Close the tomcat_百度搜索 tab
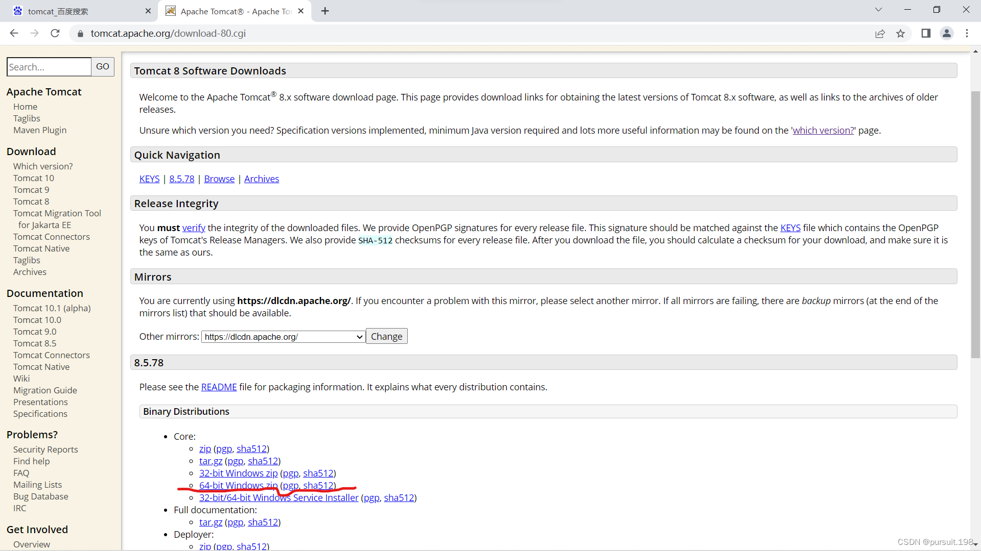The image size is (981, 551). (148, 11)
